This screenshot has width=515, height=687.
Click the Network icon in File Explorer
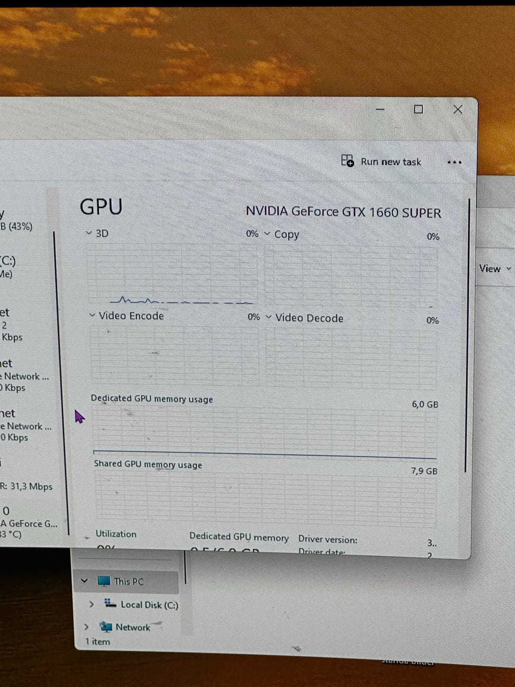106,626
